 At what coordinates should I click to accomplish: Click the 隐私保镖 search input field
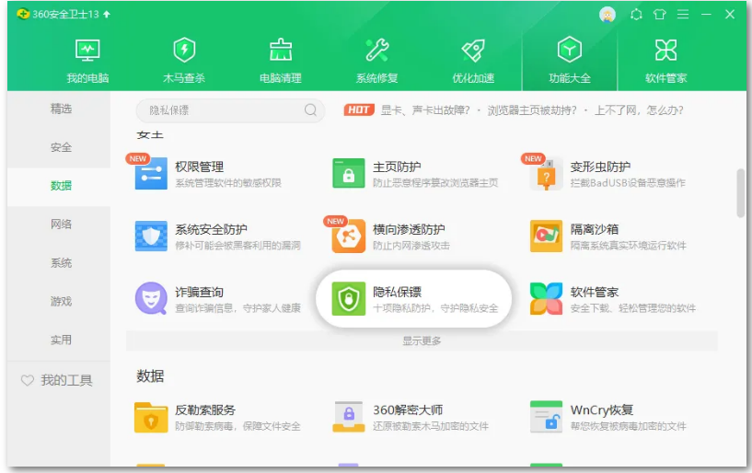pyautogui.click(x=231, y=110)
